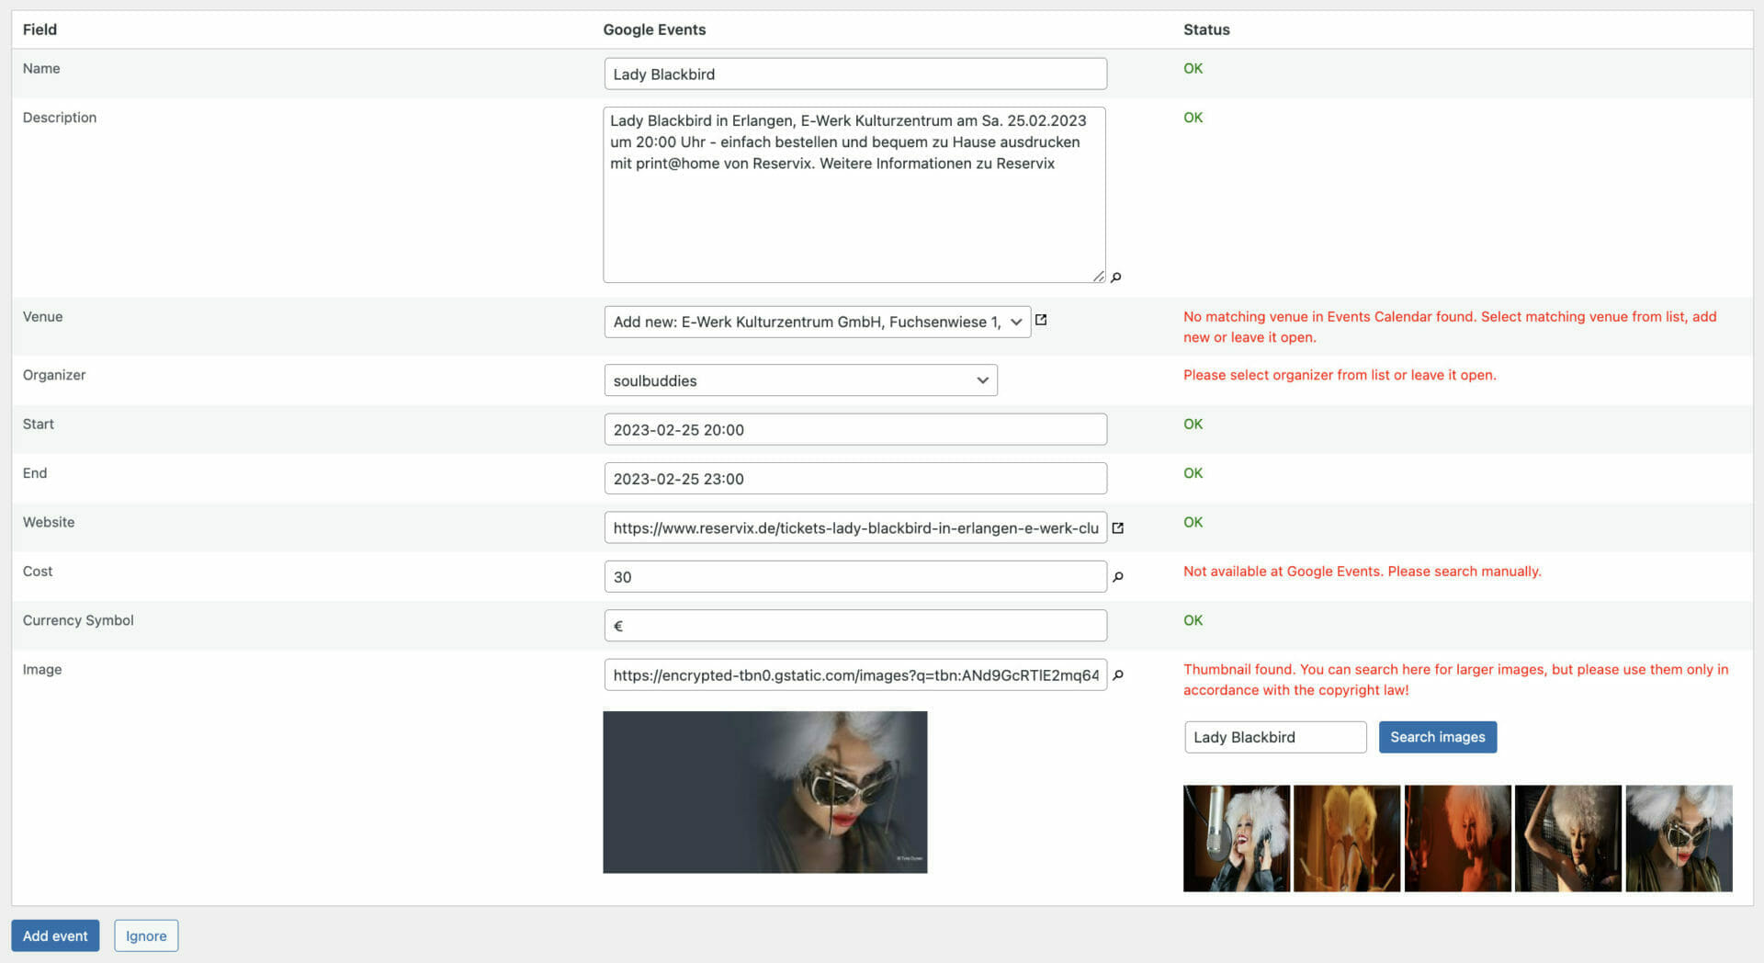The image size is (1764, 963).
Task: Click the magnifier beside the image URL
Action: [1117, 675]
